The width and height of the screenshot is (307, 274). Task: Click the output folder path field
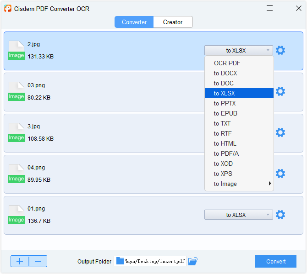[x=150, y=261]
